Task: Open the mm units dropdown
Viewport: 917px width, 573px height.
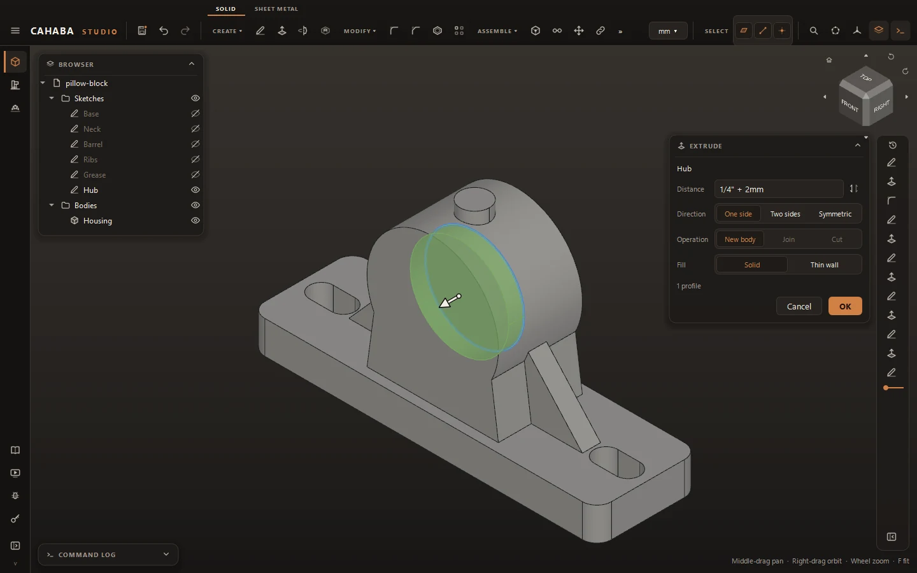Action: click(x=668, y=31)
